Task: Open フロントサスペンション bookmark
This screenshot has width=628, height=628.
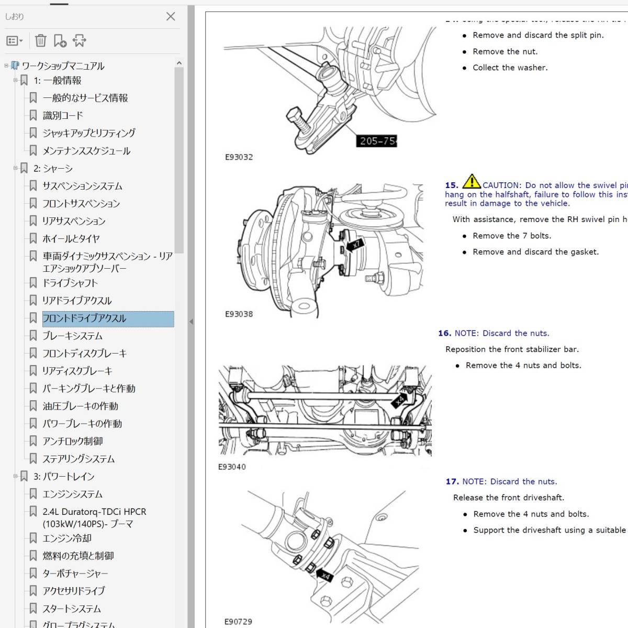Action: [x=81, y=204]
